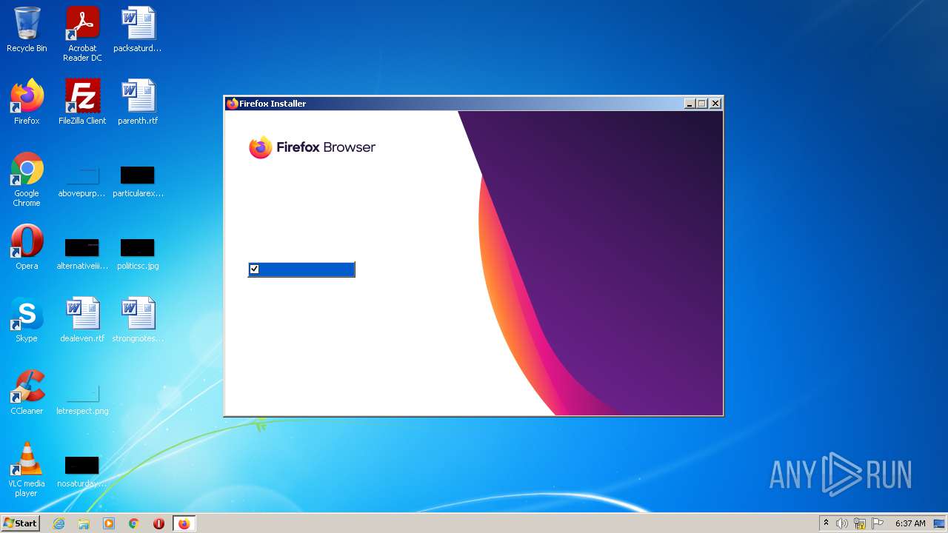Select the Skype desktop shortcut
This screenshot has width=948, height=533.
point(27,320)
